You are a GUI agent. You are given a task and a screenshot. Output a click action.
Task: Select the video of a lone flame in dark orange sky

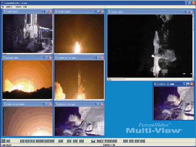[79, 34]
